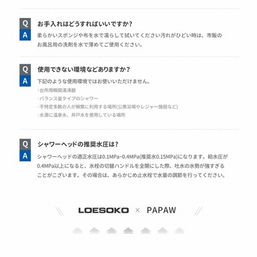257x257 pixels.
Task: Click the LOESOKO brand logo
Action: pyautogui.click(x=103, y=210)
